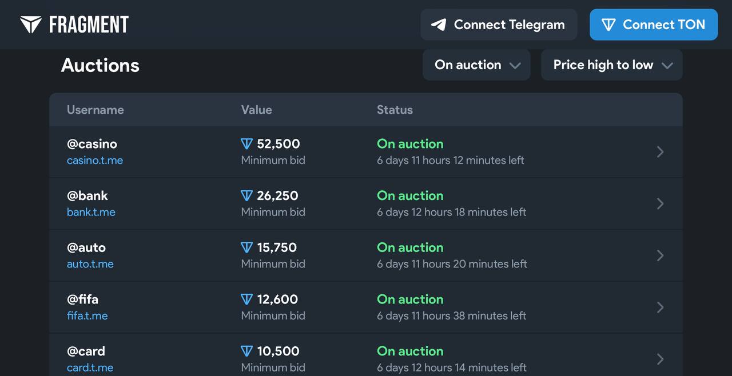Click TON icon beside 10,500 value
The image size is (732, 376).
[x=246, y=351]
